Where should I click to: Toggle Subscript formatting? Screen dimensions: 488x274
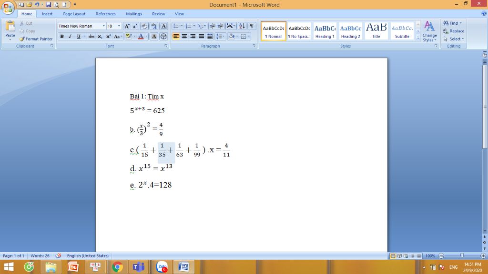tap(100, 36)
